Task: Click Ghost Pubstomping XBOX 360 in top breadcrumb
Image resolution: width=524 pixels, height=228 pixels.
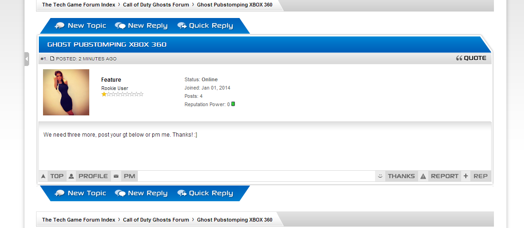Action: pyautogui.click(x=234, y=5)
